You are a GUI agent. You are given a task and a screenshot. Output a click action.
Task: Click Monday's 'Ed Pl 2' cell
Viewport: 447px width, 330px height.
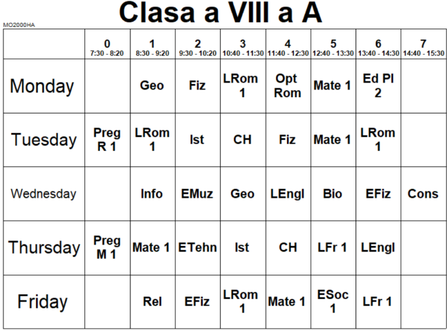point(378,86)
